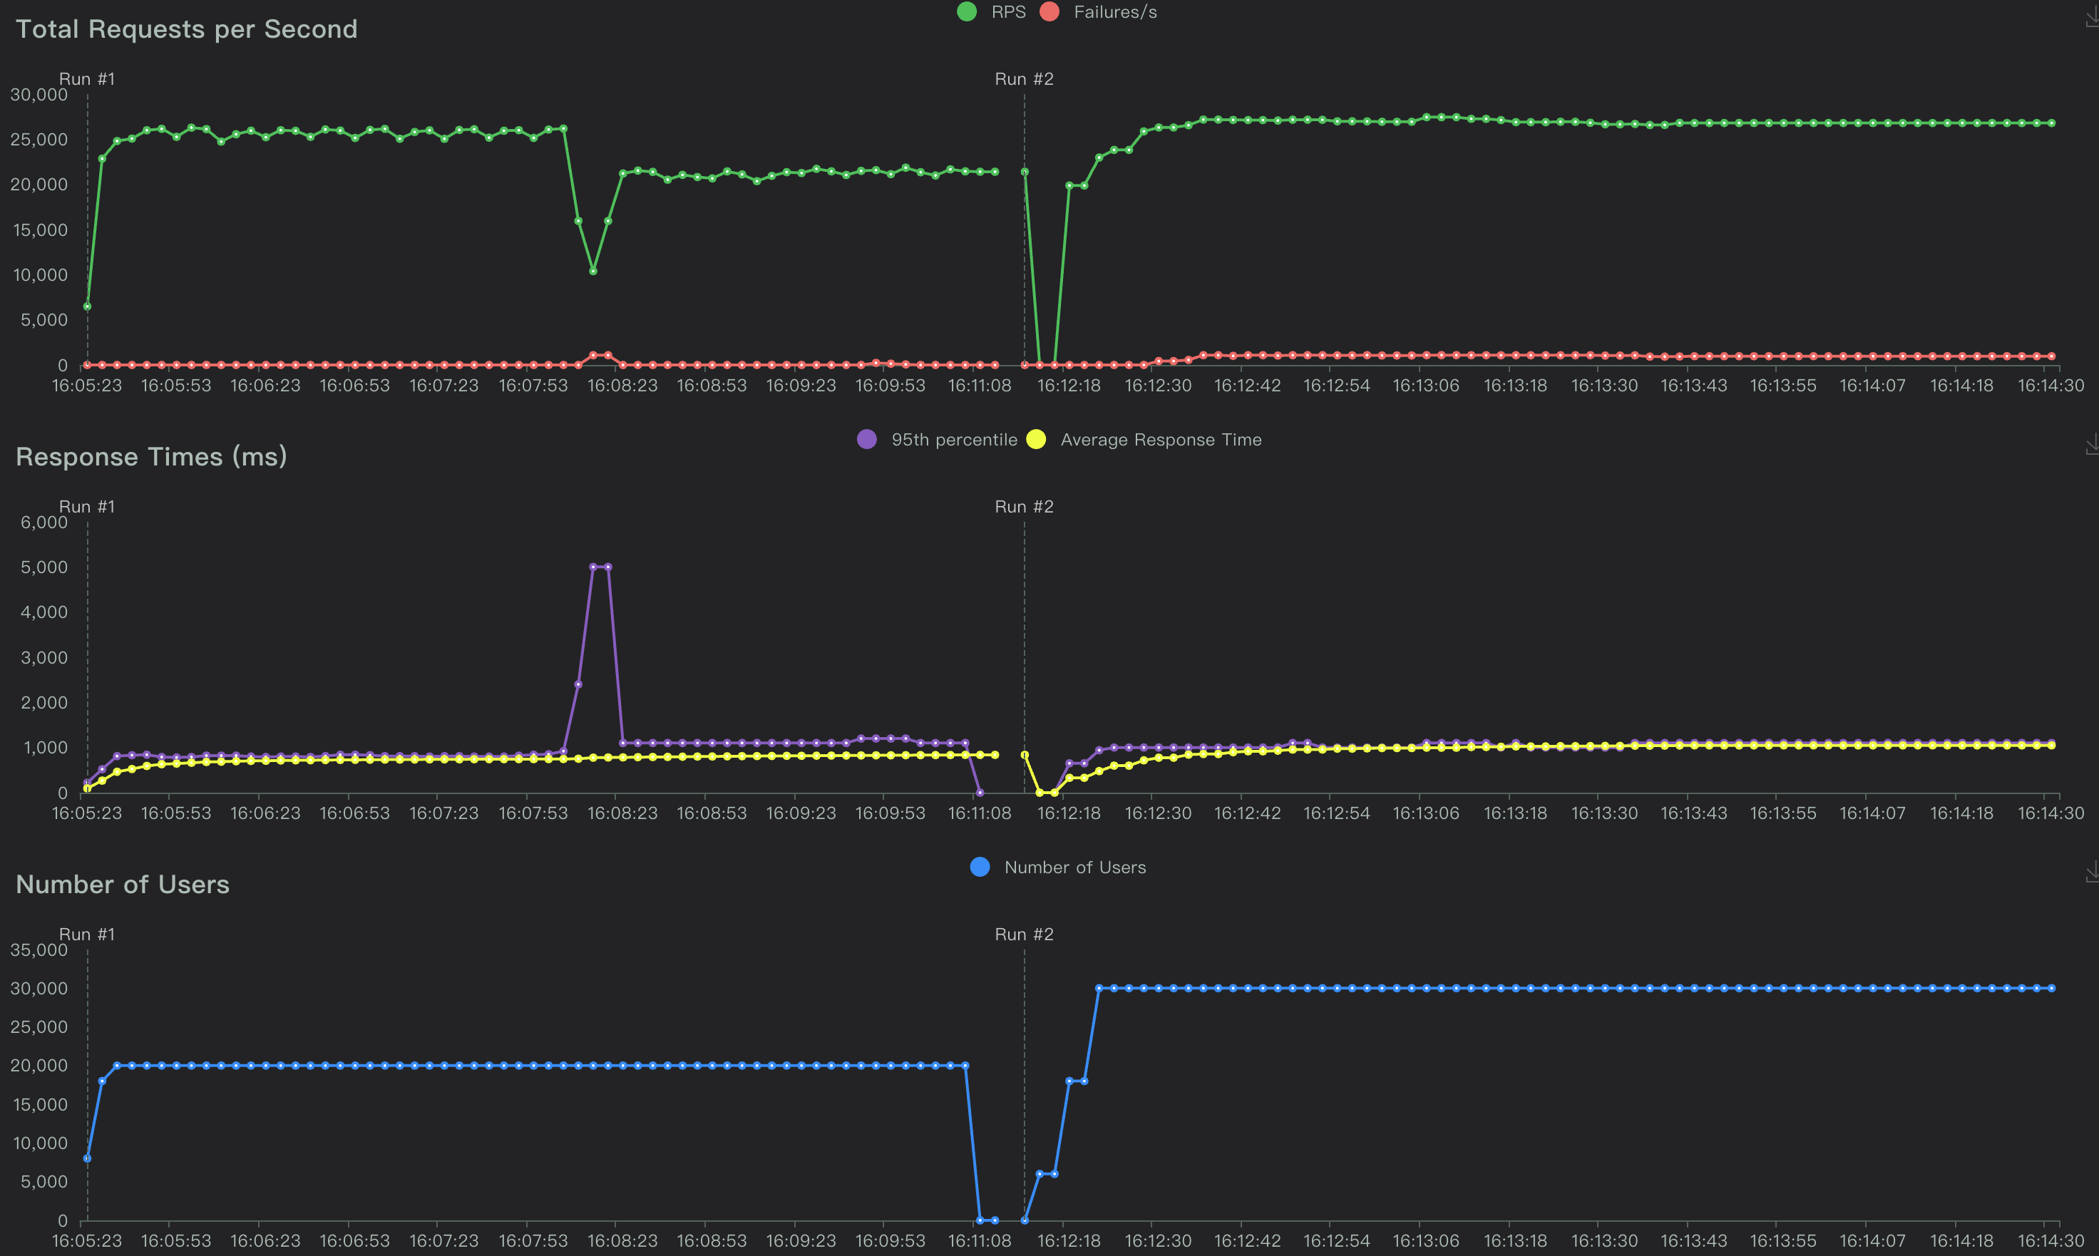The height and width of the screenshot is (1256, 2099).
Task: Click purple 95th percentile legend circle
Action: click(x=867, y=439)
